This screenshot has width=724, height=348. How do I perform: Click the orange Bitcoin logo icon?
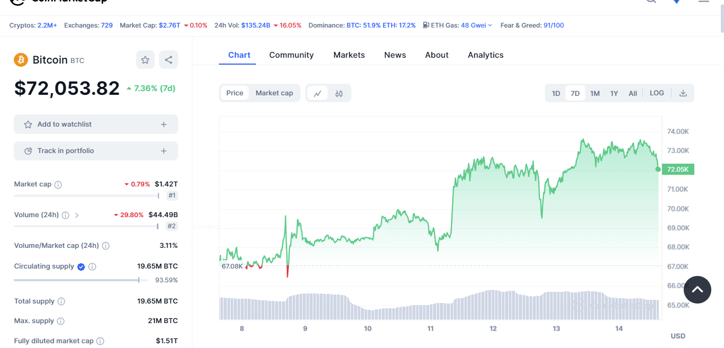[21, 60]
